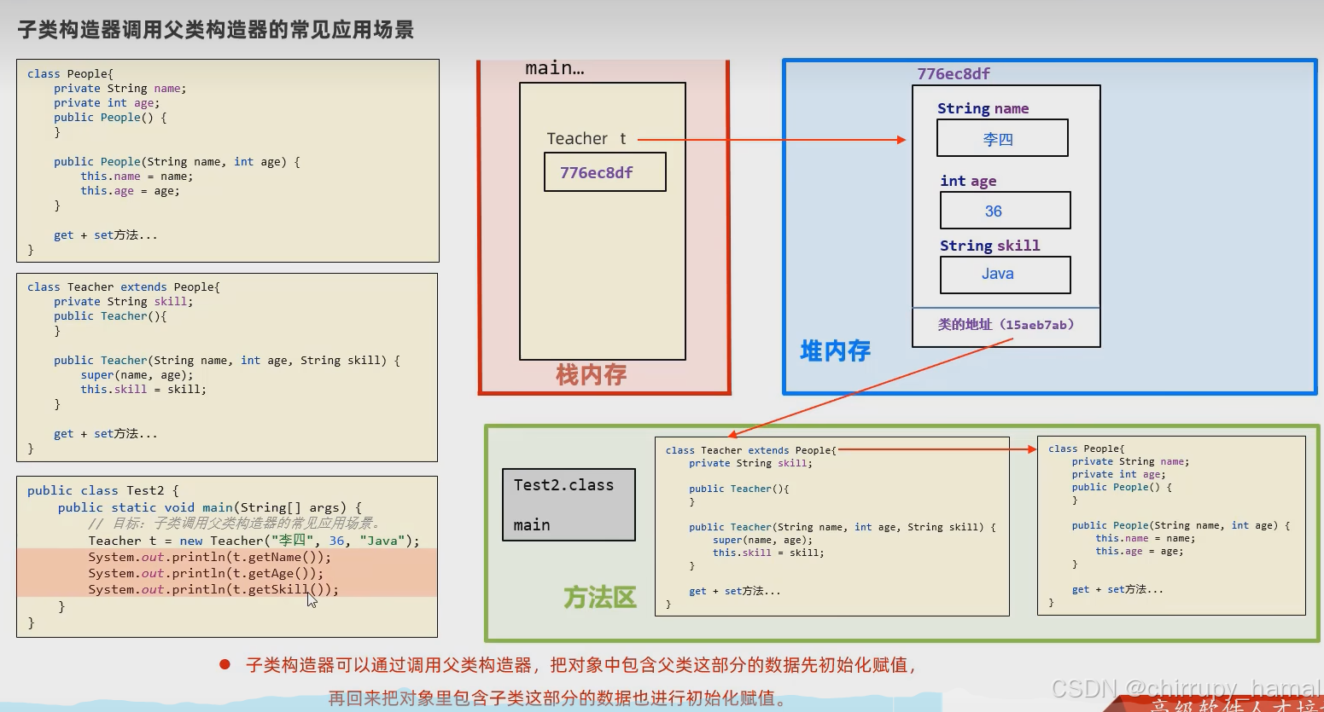The height and width of the screenshot is (712, 1324).
Task: Click 'public People(String name, int age)' in method area
Action: pos(1181,525)
